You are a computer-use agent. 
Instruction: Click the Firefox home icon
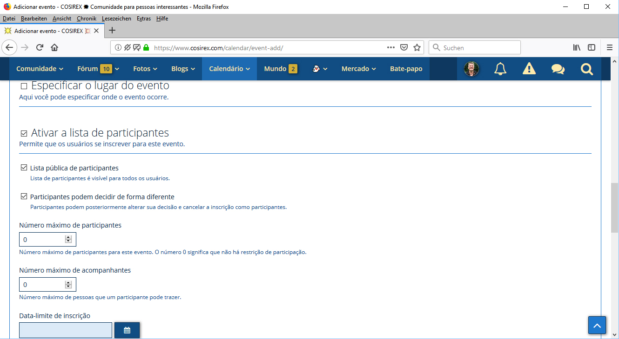pyautogui.click(x=54, y=47)
